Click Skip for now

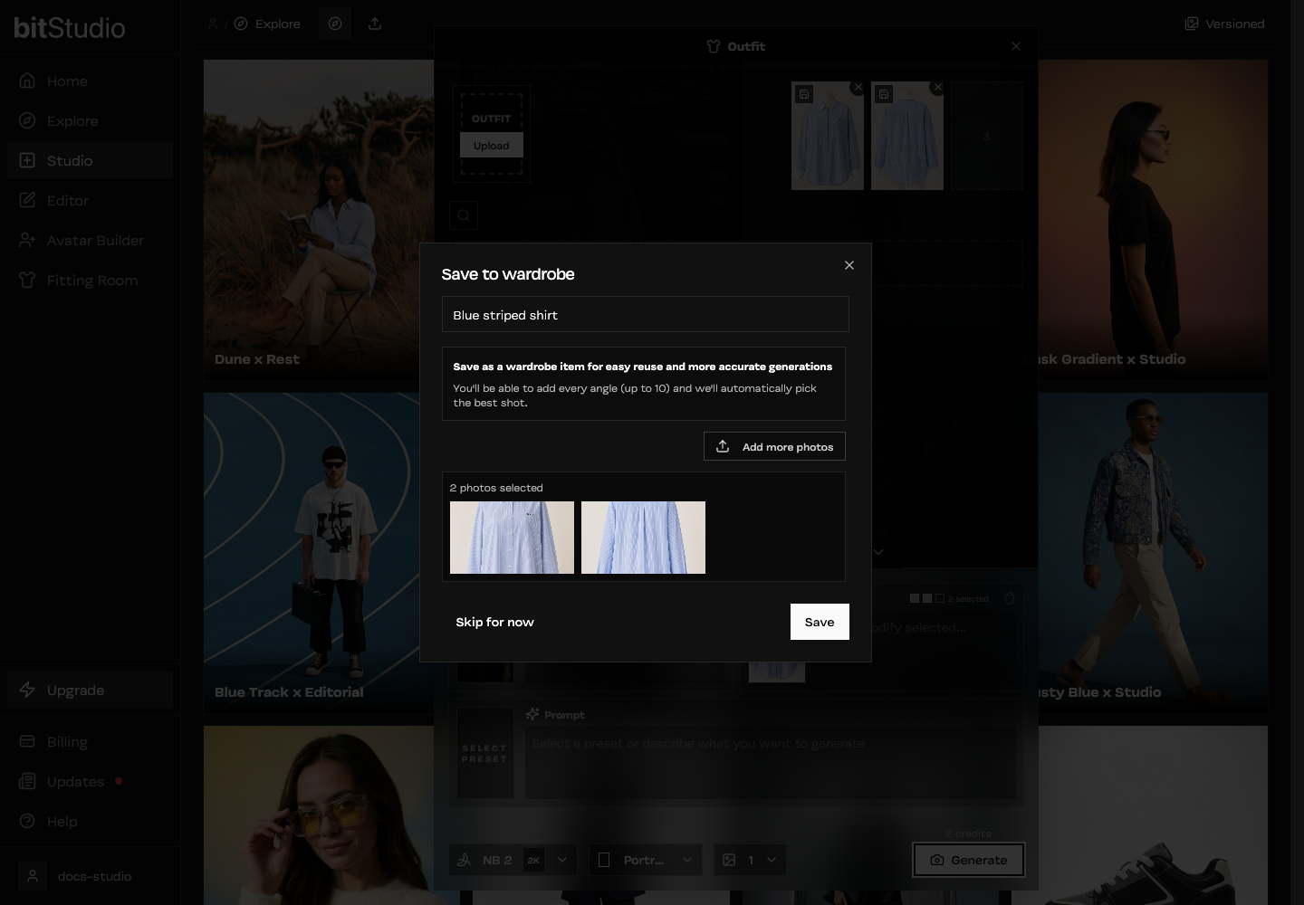click(x=494, y=622)
